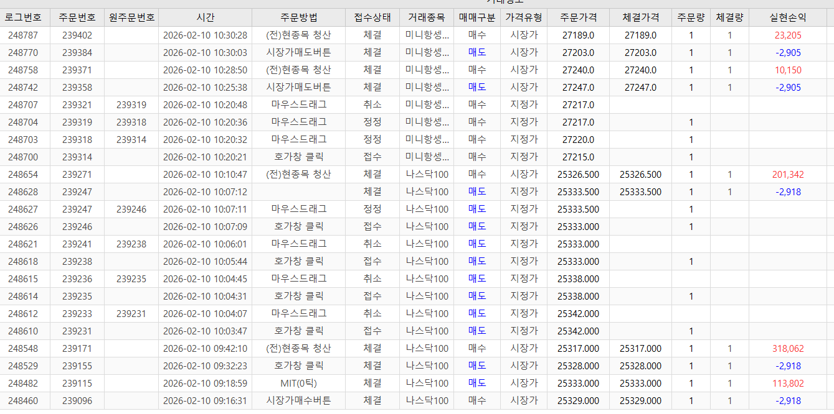
Task: Click the 접수상태 column header
Action: 372,17
